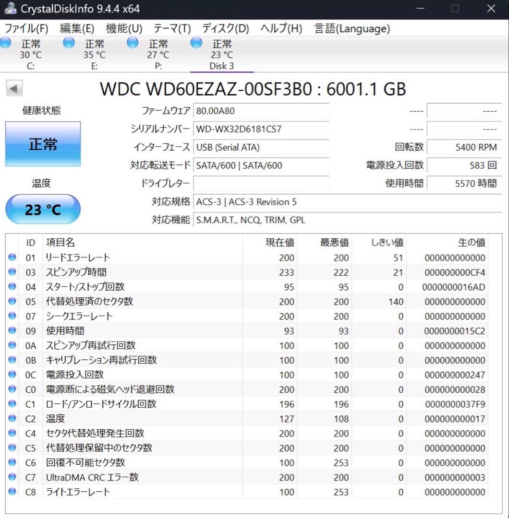509x518 pixels.
Task: Click the firmware field 80.00A80
Action: coord(261,111)
